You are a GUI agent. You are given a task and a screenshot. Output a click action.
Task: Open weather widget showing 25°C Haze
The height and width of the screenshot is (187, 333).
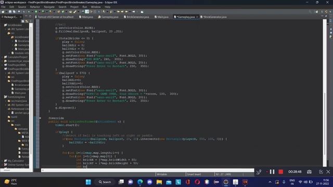pyautogui.click(x=11, y=182)
